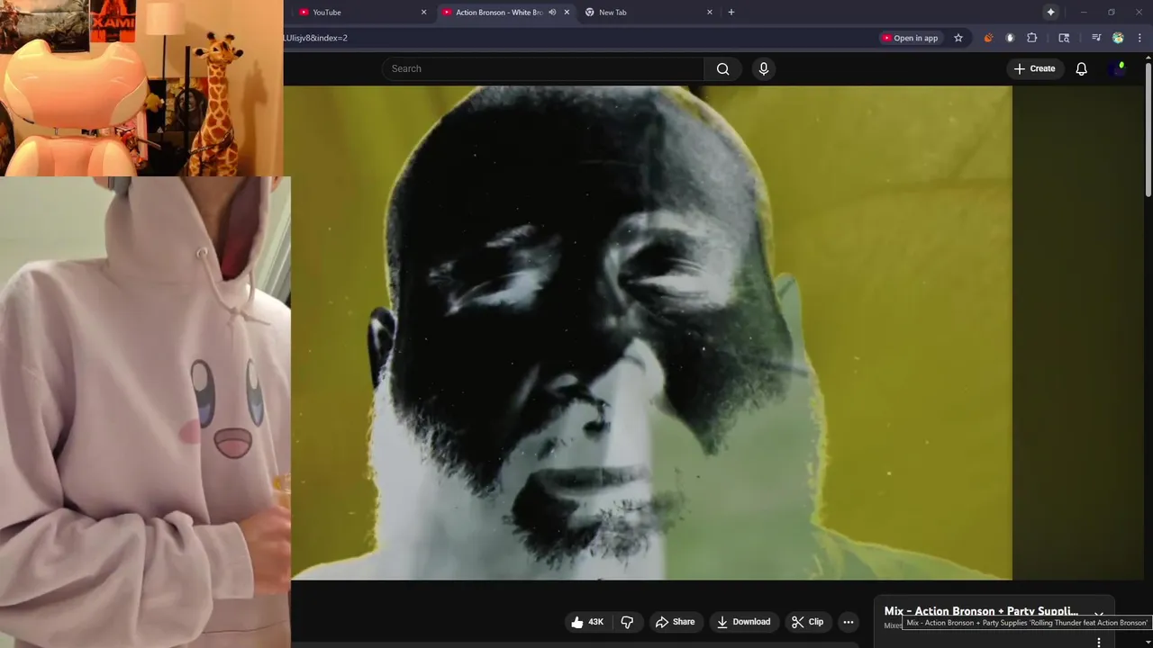The width and height of the screenshot is (1153, 648).
Task: Open the Chrome three-dot menu
Action: click(1139, 38)
